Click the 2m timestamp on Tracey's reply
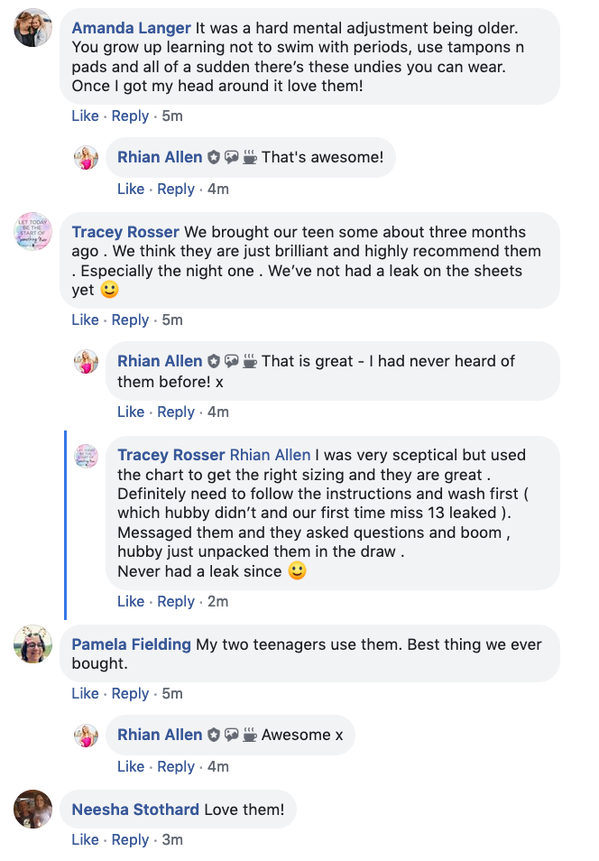Screen dimensions: 599x861 (x=218, y=601)
